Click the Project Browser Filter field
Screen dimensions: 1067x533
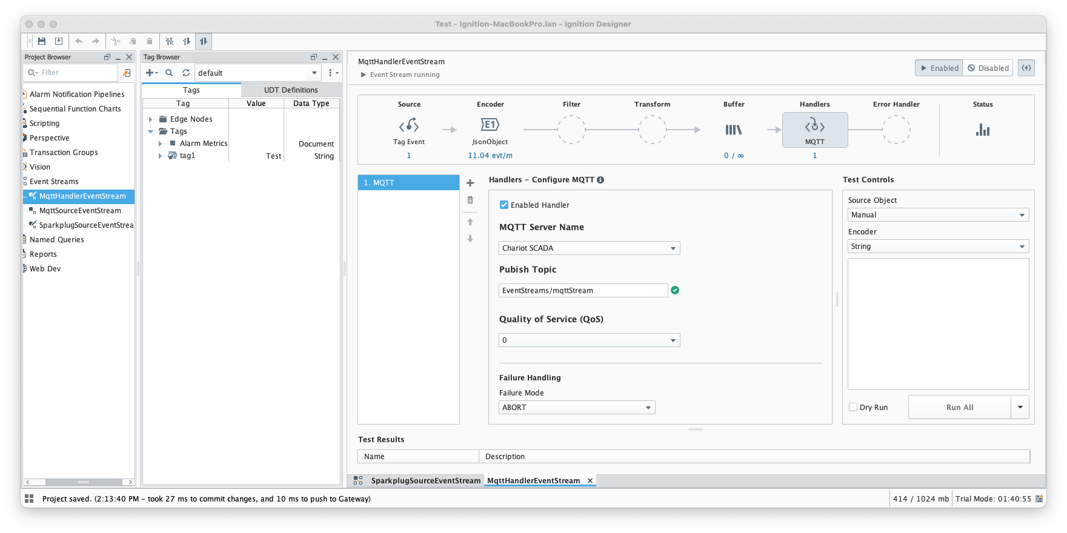click(x=71, y=73)
